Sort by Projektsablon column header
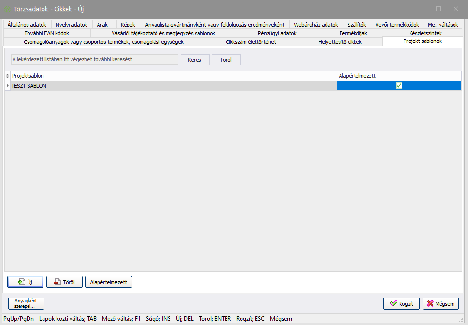Image resolution: width=468 pixels, height=325 pixels. point(173,76)
